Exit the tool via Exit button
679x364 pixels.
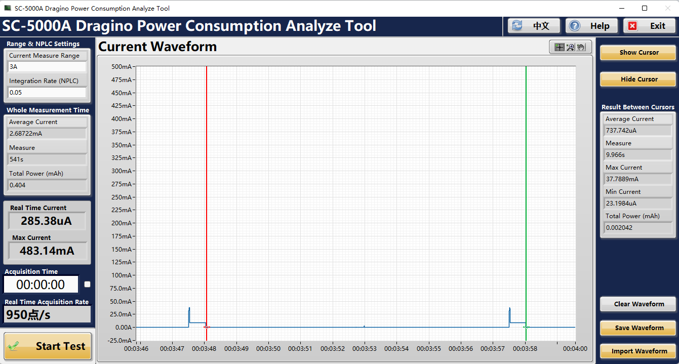[650, 26]
